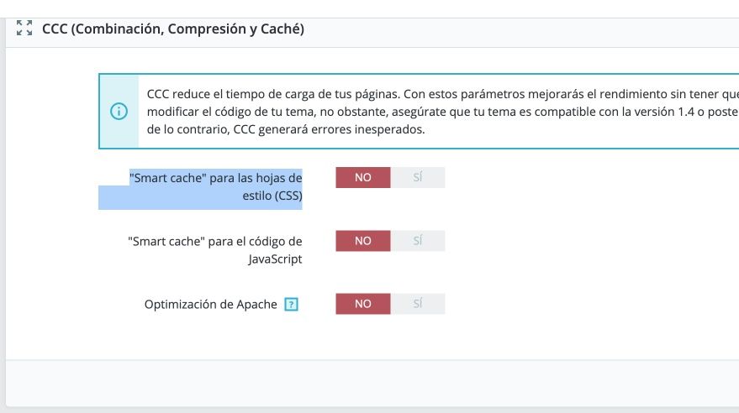Click the light-blue strip of the info alert
The image size is (739, 413).
119,112
